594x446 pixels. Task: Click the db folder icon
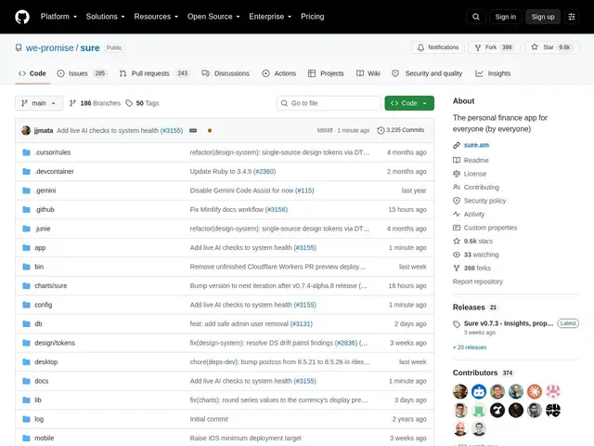click(x=26, y=324)
